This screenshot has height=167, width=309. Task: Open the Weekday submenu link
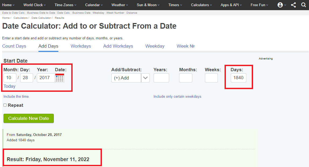pos(98,13)
